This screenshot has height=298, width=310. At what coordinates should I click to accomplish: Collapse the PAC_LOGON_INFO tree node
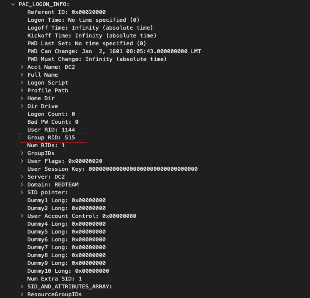(x=14, y=4)
